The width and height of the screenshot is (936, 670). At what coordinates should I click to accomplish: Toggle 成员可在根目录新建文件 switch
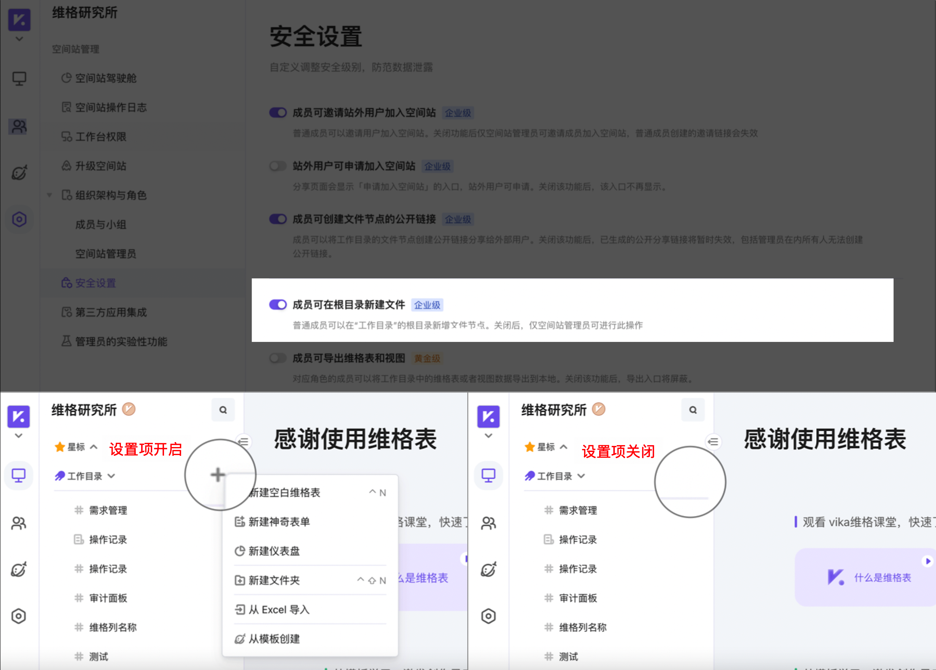[x=278, y=304]
